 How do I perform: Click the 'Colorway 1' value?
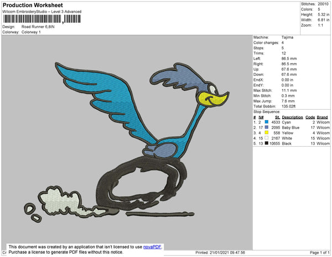pyautogui.click(x=31, y=32)
